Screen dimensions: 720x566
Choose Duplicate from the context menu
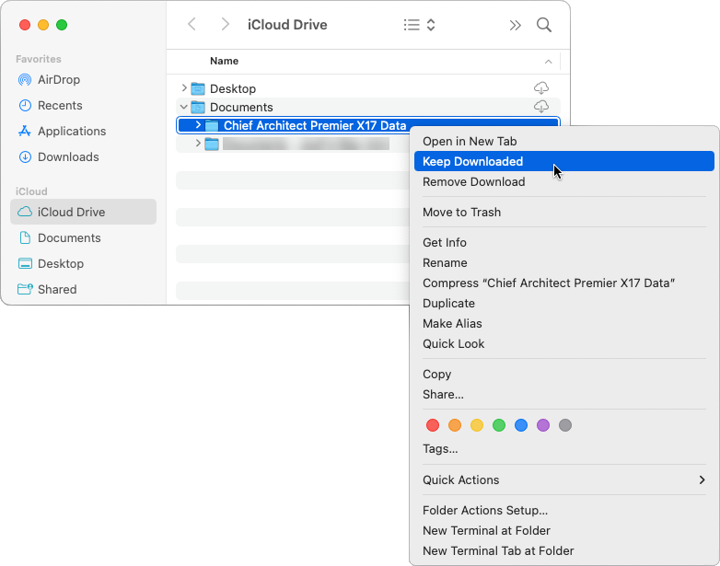coord(563,303)
